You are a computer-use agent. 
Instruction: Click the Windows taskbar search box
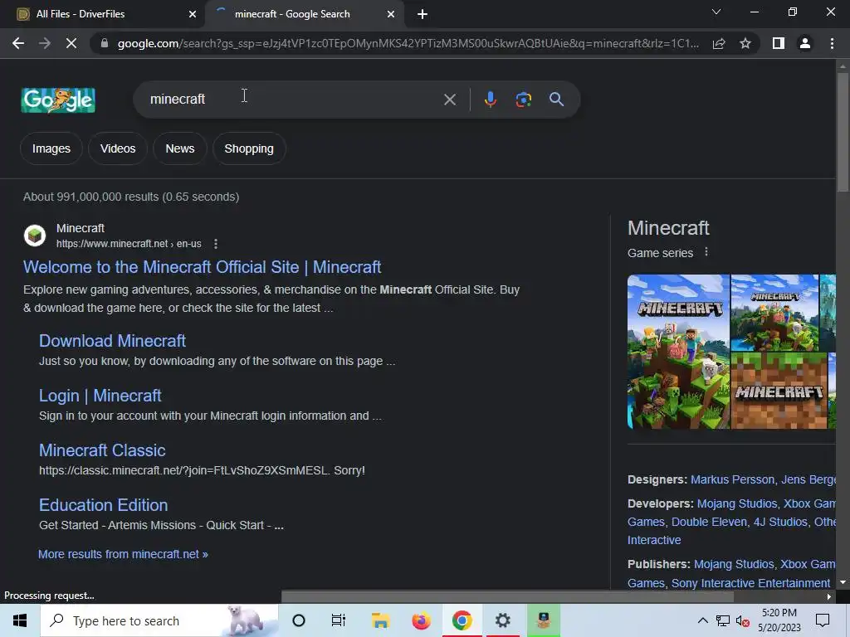pos(159,620)
